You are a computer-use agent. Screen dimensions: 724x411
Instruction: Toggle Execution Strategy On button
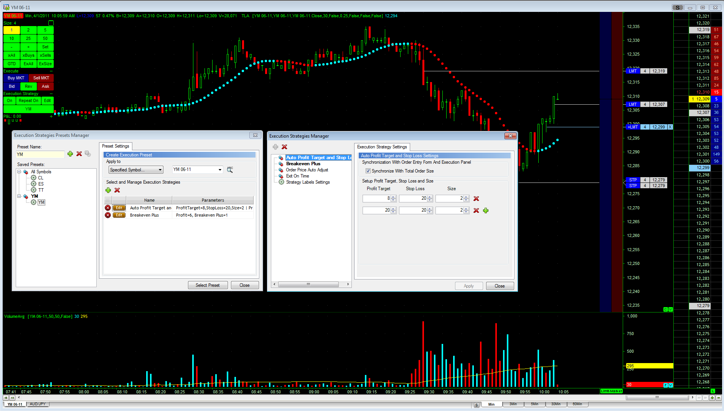pos(10,100)
